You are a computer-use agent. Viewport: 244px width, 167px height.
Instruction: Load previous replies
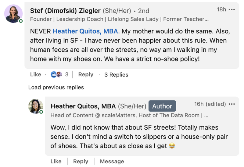tap(56, 87)
